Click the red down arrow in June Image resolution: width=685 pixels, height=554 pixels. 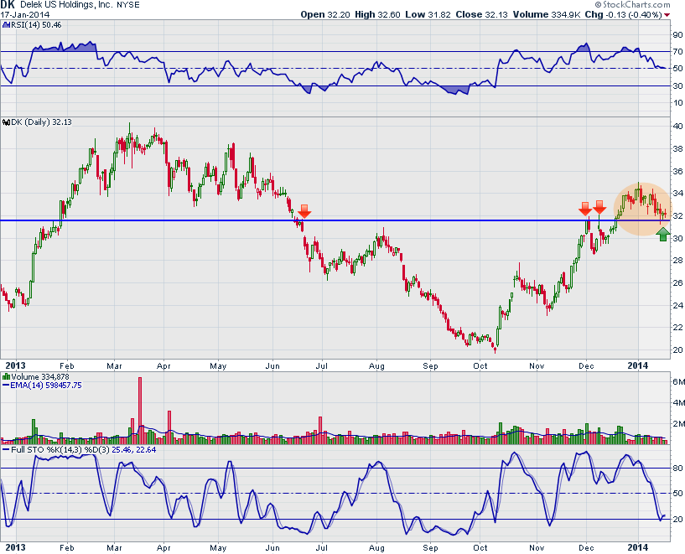coord(305,211)
